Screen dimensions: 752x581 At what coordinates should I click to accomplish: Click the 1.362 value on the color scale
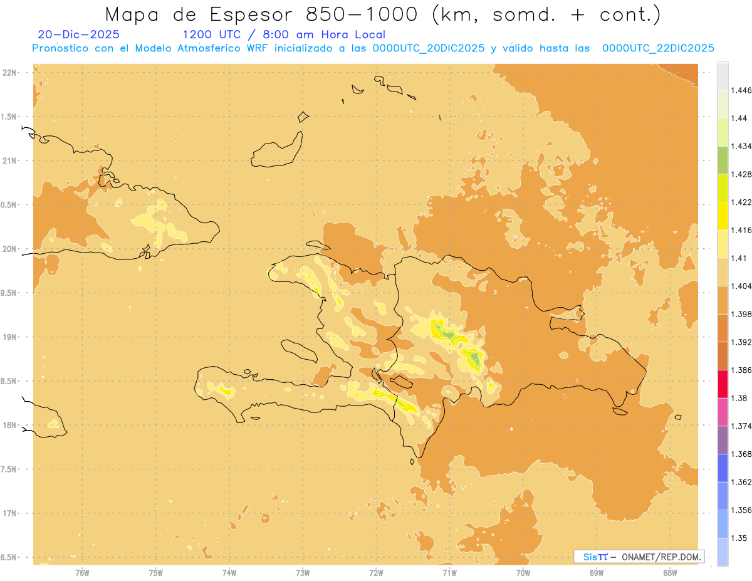tap(741, 482)
